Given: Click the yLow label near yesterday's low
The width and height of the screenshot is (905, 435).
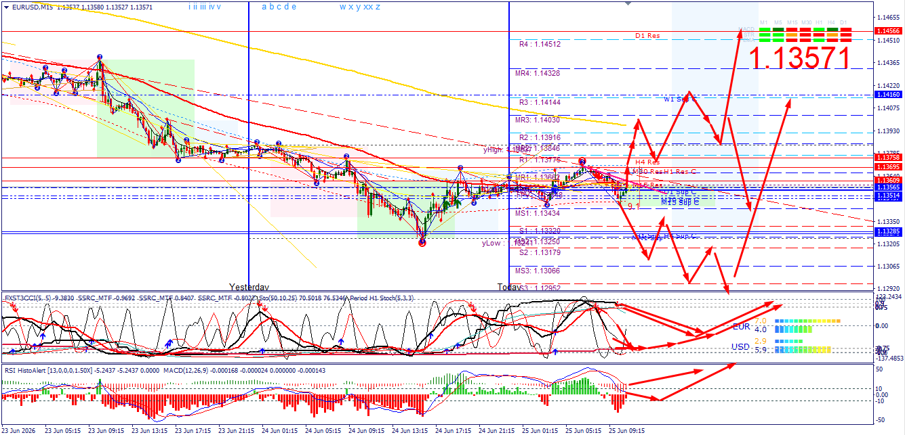Looking at the screenshot, I should (506, 243).
